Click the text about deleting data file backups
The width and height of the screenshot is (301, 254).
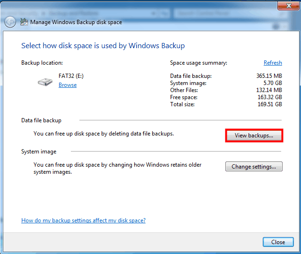[103, 134]
